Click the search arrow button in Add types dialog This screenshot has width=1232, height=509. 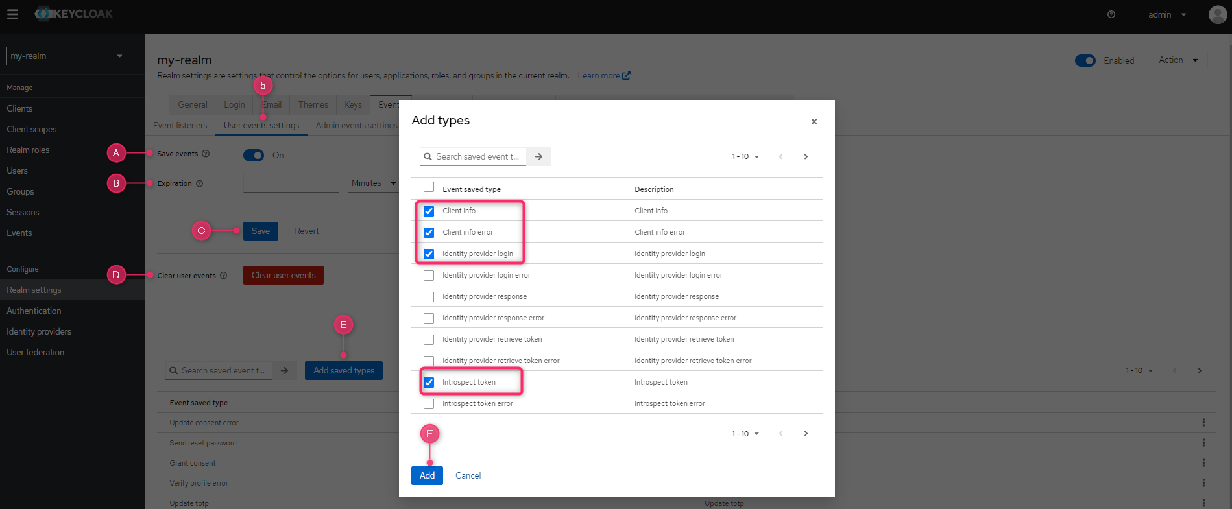(x=538, y=156)
